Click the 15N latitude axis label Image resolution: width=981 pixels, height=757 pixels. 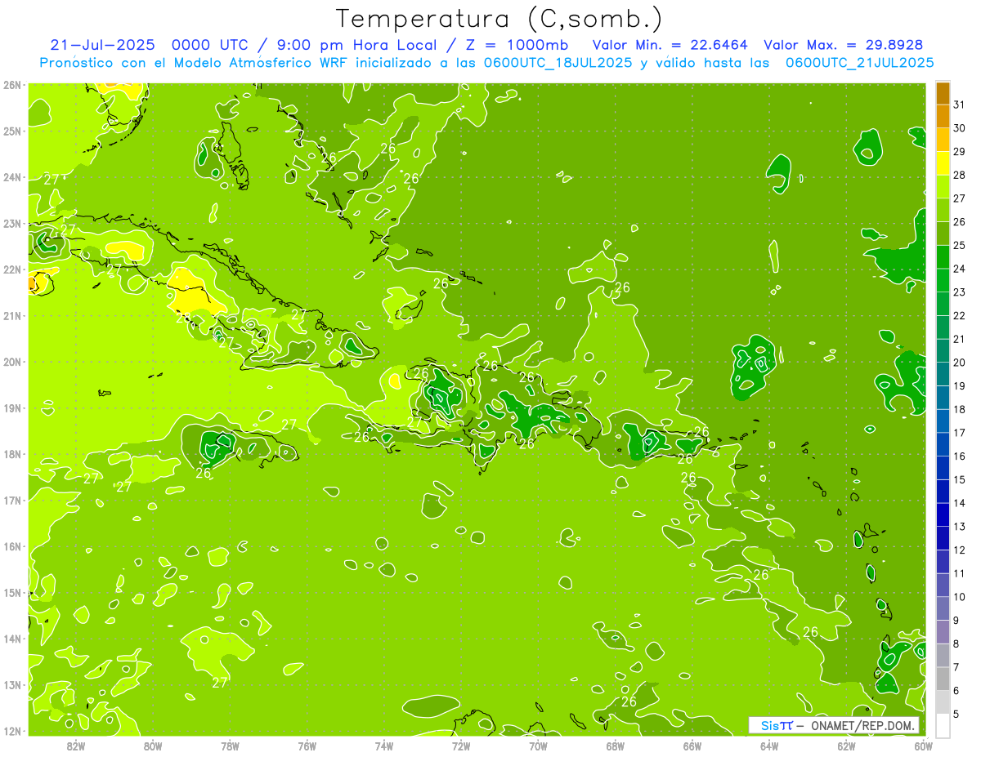(x=11, y=592)
